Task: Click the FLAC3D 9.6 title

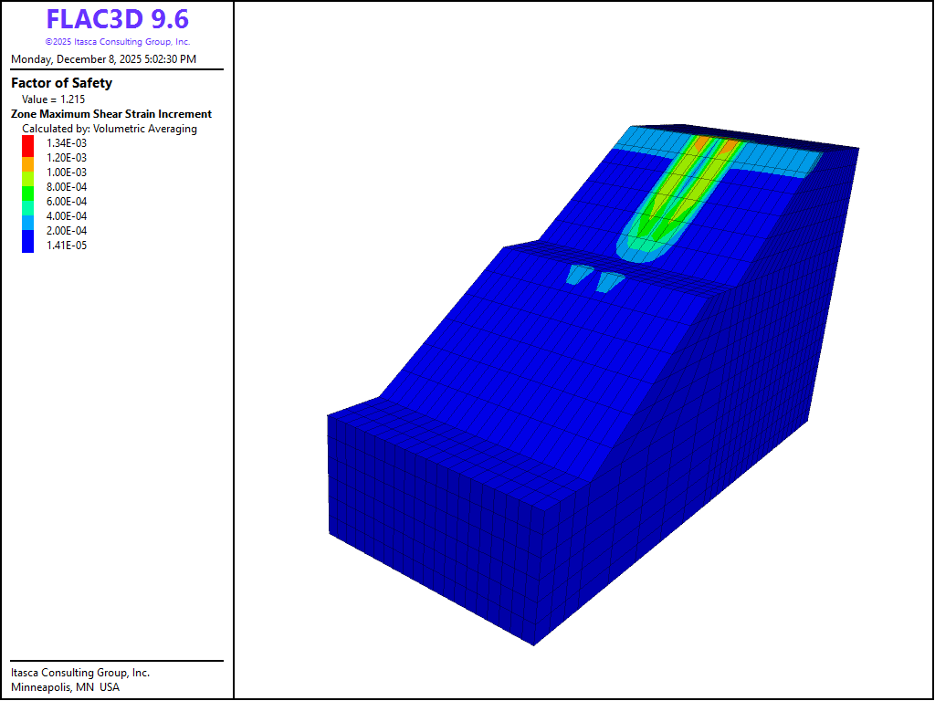Action: pos(118,19)
